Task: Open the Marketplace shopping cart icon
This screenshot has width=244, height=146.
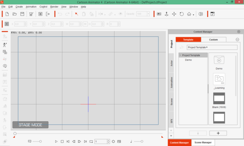Action: coord(31,14)
